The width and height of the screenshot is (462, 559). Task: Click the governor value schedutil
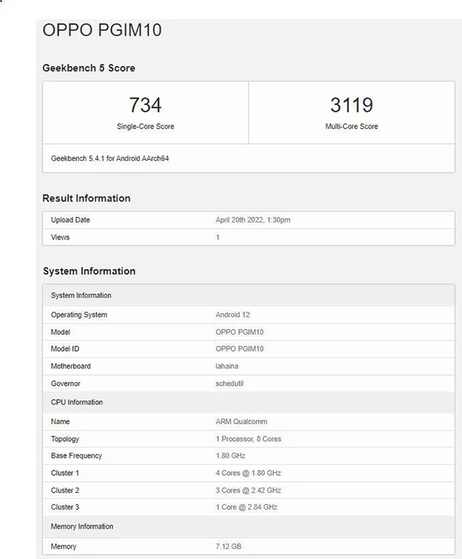pos(232,383)
